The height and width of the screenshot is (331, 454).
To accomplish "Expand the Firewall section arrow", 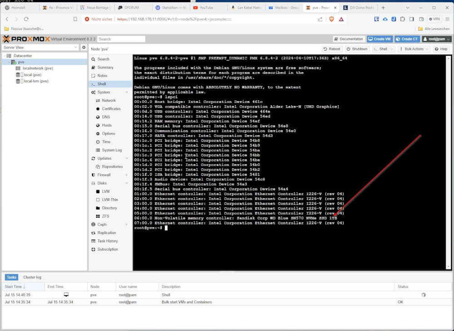I will pos(127,175).
